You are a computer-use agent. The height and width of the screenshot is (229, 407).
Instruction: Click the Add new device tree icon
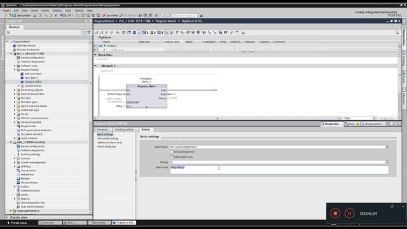click(x=14, y=45)
